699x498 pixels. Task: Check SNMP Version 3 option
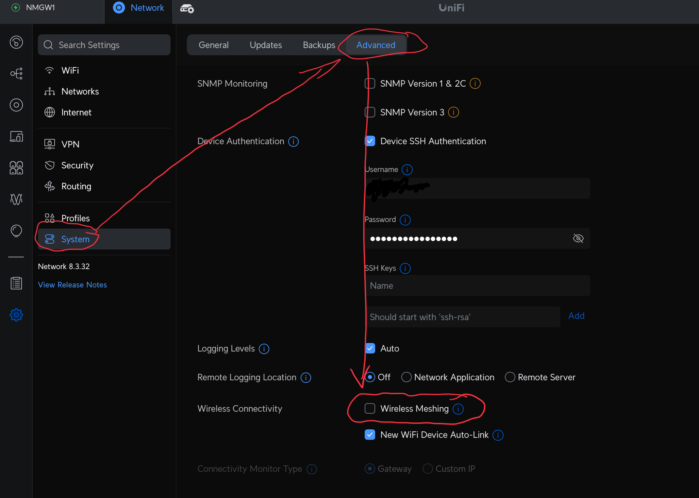(370, 112)
